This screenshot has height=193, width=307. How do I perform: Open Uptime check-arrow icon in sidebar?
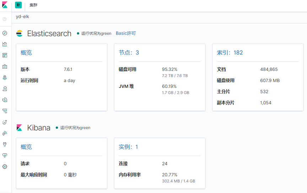(x=5, y=122)
